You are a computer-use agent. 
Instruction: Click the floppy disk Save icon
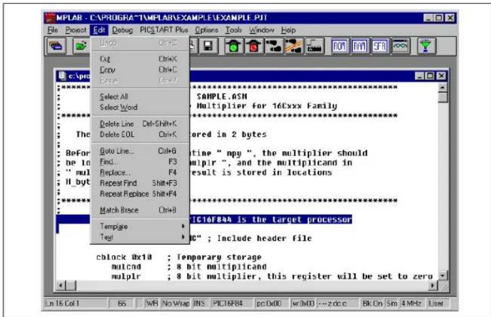pos(208,46)
